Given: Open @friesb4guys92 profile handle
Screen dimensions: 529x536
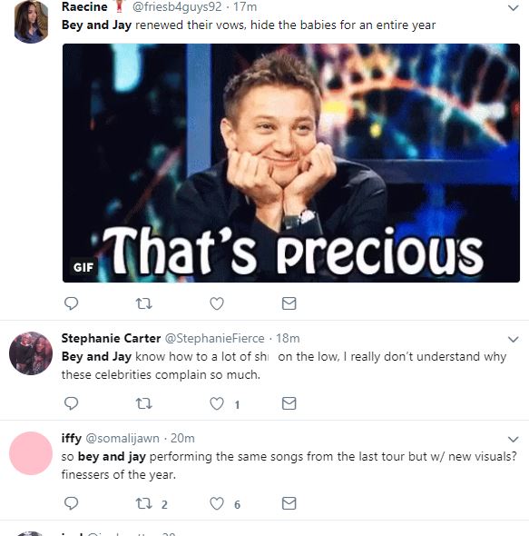Looking at the screenshot, I should [177, 7].
